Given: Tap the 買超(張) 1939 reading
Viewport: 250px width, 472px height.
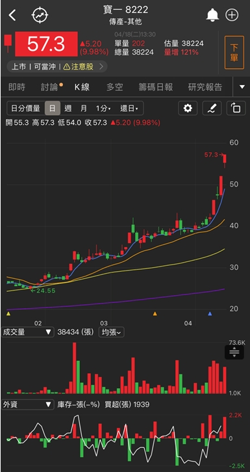Looking at the screenshot, I should pos(127,404).
